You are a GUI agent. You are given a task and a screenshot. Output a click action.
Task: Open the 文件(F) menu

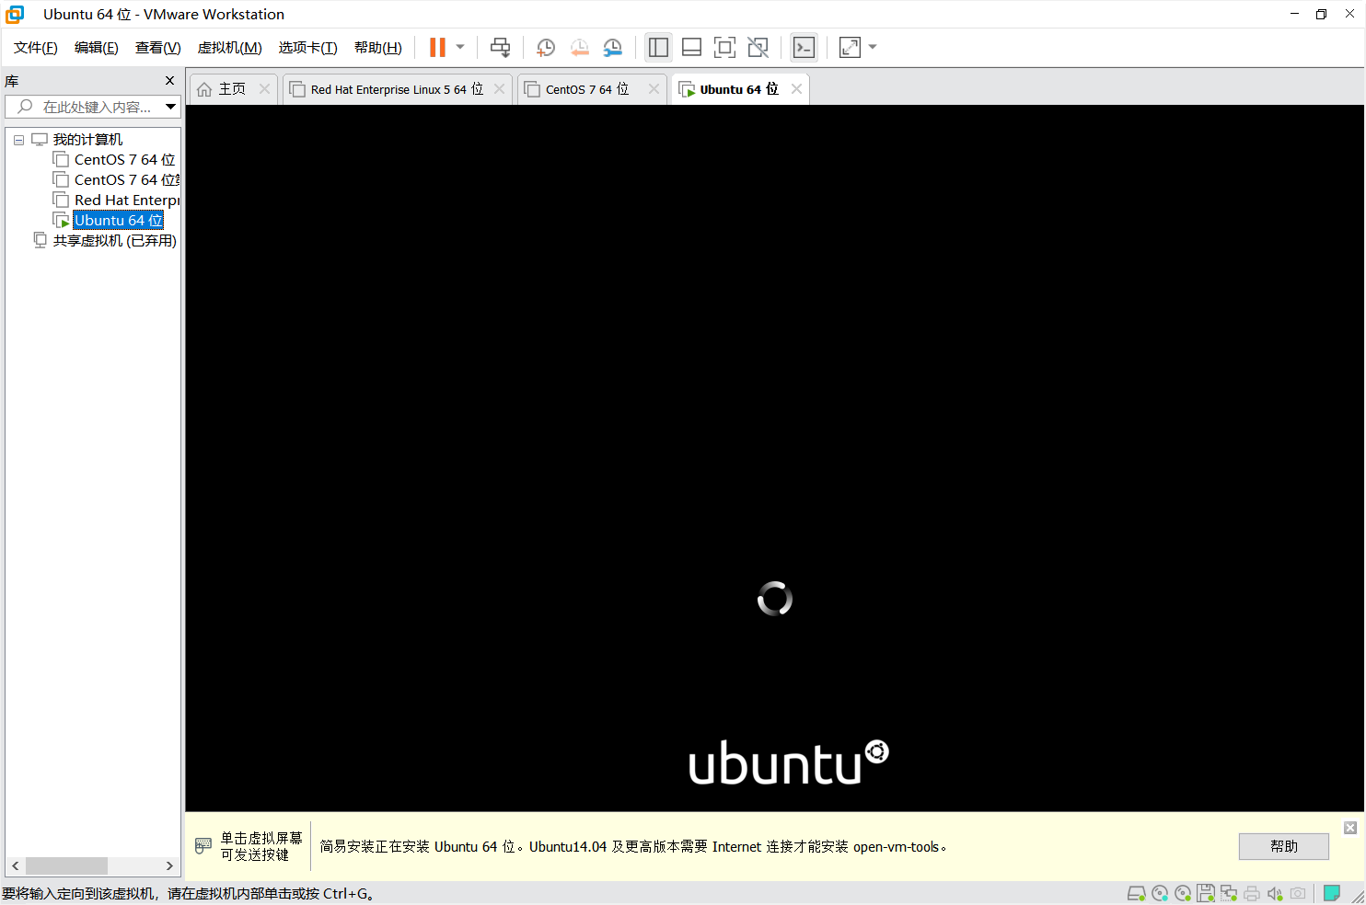point(36,48)
